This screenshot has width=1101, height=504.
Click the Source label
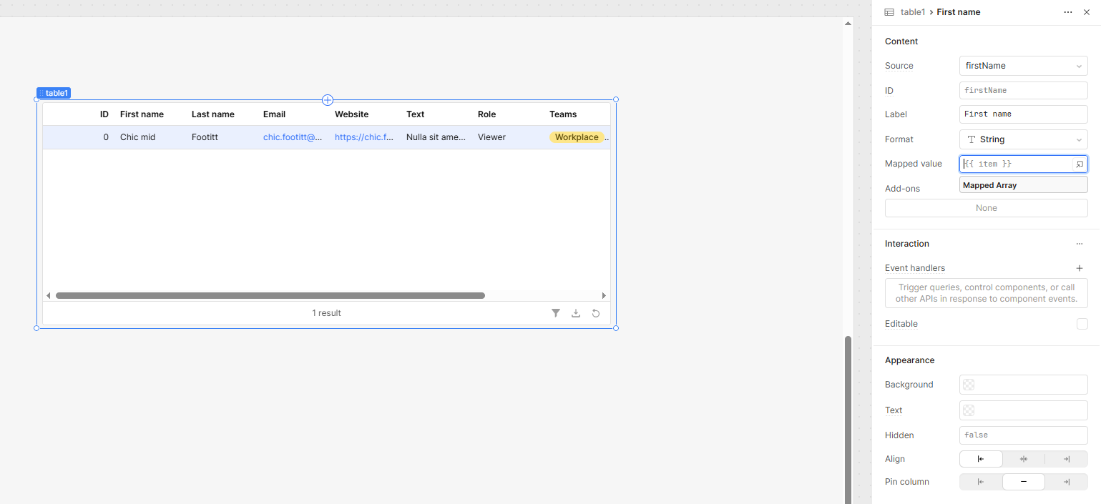point(899,66)
